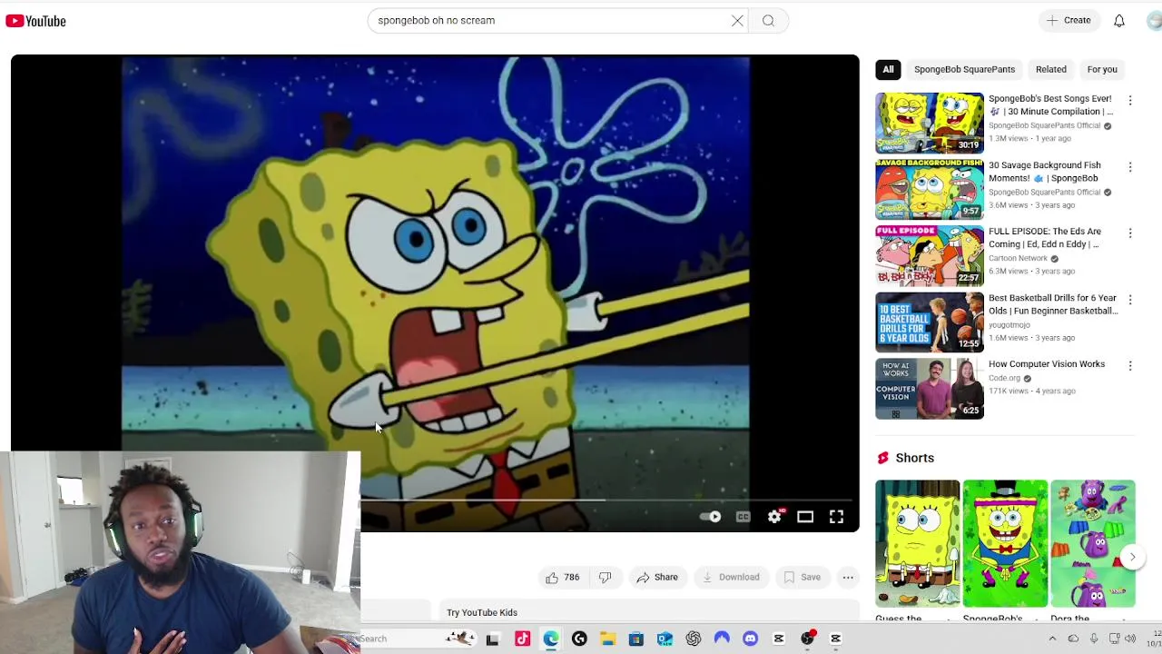
Task: Open the microphone tray icon
Action: (x=1094, y=639)
